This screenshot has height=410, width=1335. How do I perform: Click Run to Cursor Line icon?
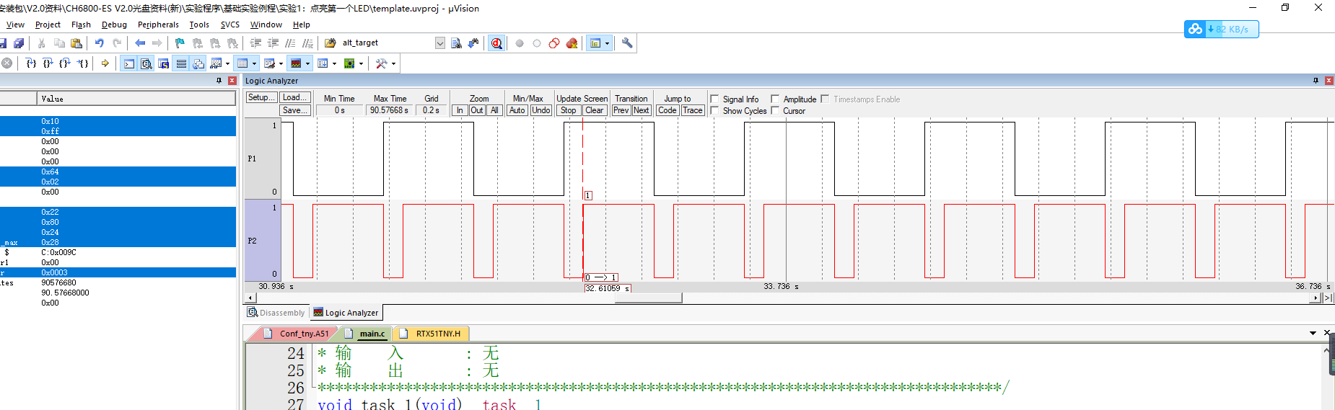click(83, 63)
